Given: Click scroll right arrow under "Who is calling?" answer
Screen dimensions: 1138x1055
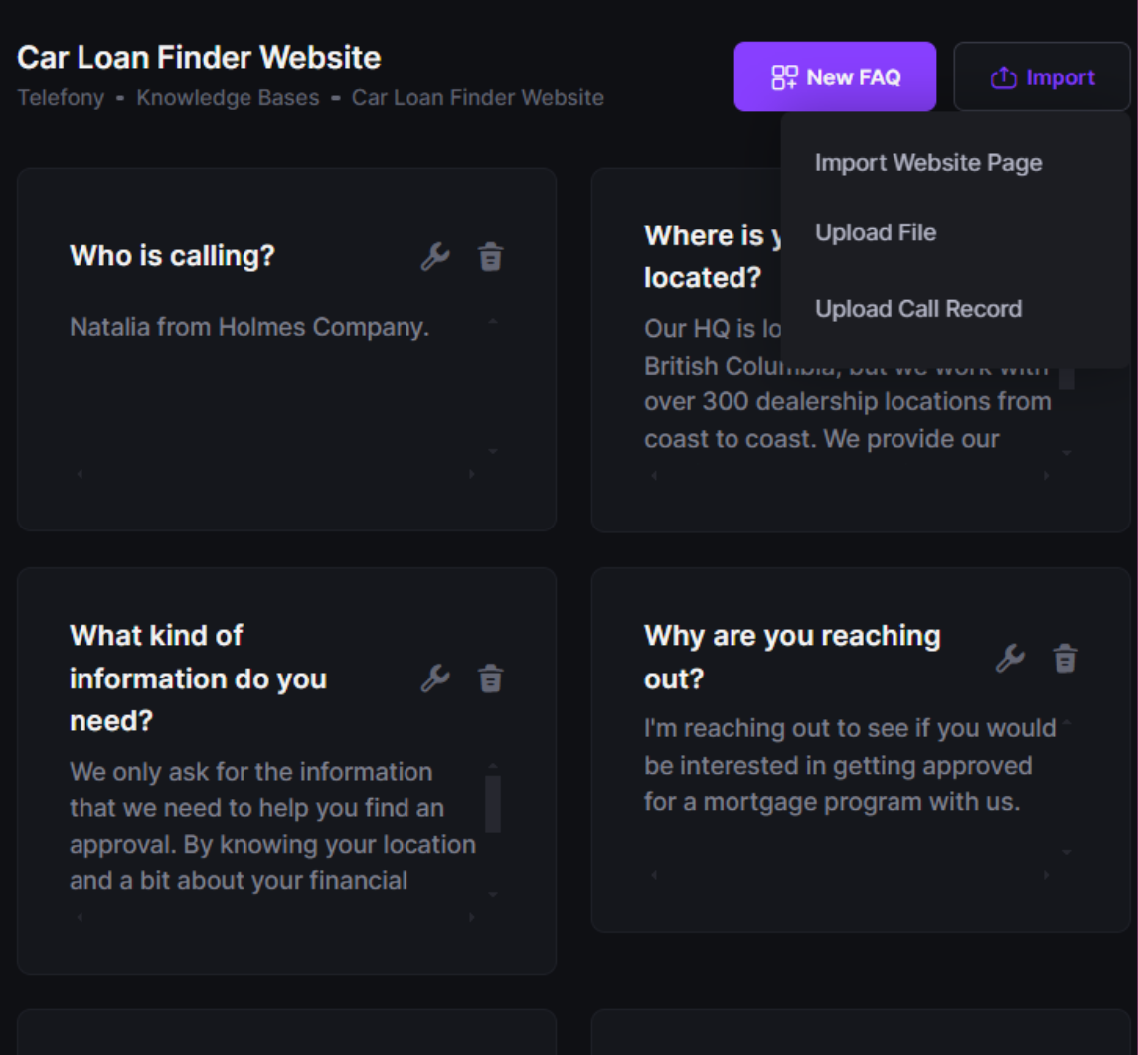Looking at the screenshot, I should tap(472, 474).
